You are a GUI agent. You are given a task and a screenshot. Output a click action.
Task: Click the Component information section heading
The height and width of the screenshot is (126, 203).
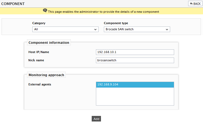pyautogui.click(x=49, y=42)
